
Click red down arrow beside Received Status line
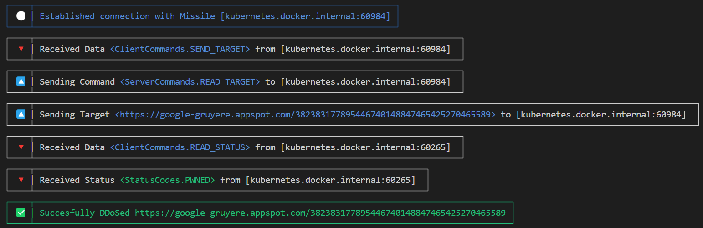coord(21,180)
